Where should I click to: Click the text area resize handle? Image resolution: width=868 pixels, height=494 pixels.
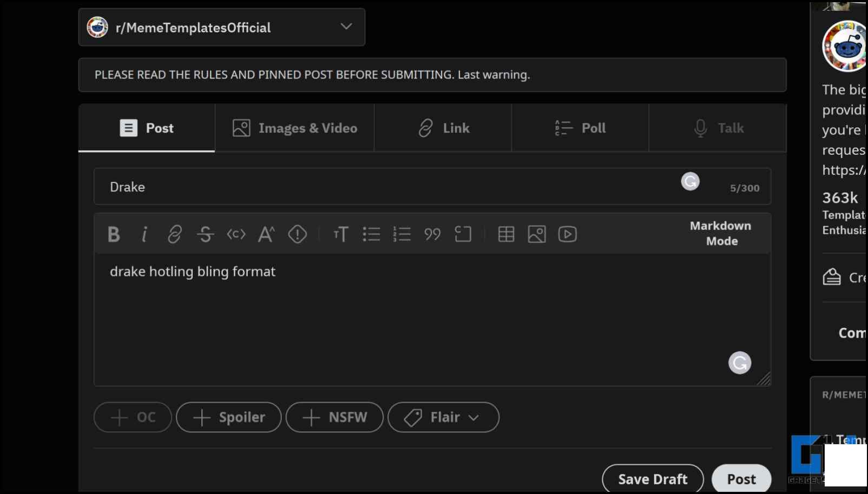pos(764,379)
